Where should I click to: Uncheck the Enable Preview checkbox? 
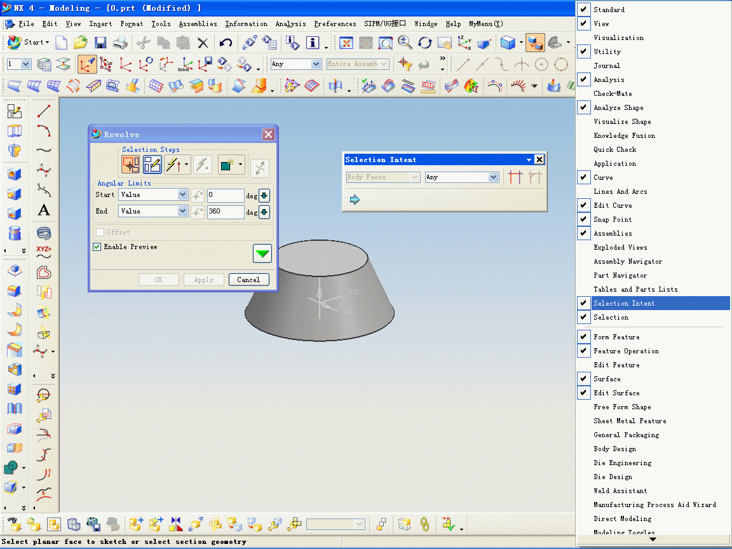pos(97,247)
